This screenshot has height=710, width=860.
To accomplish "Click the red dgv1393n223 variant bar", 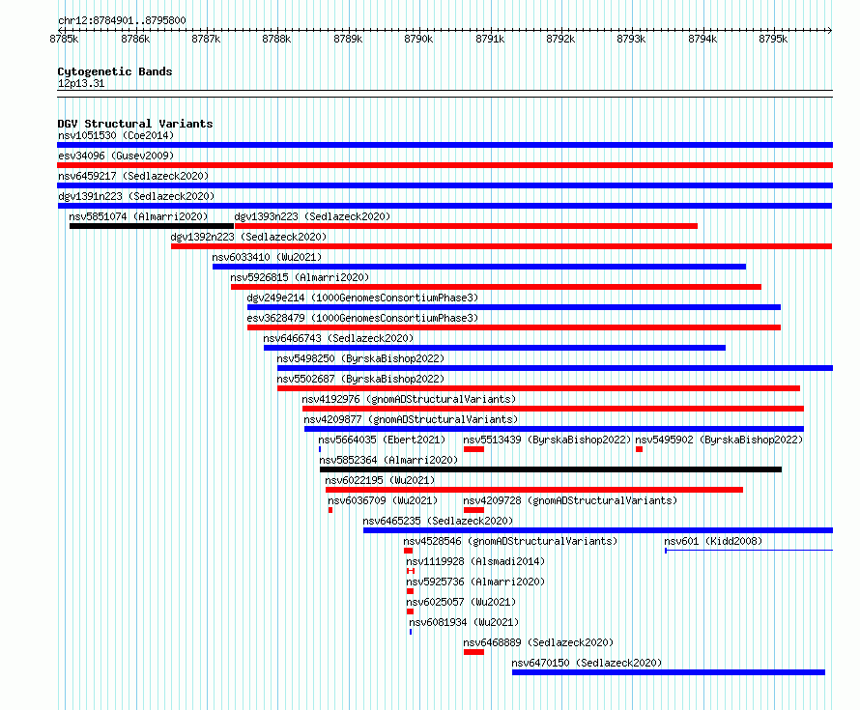I will tap(466, 226).
